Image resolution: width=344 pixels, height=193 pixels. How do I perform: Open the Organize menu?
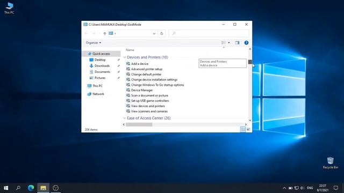tap(94, 43)
